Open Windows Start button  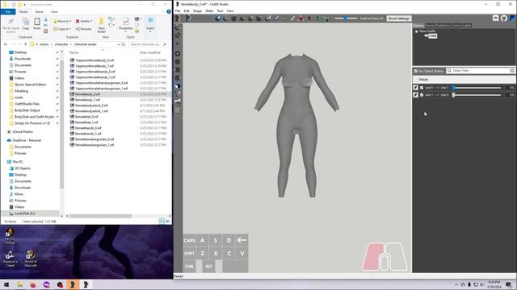coord(6,284)
